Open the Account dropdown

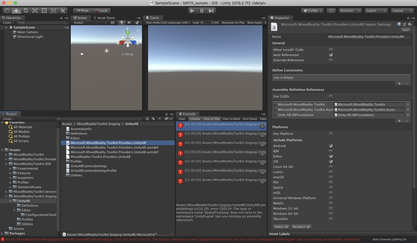click(x=350, y=11)
